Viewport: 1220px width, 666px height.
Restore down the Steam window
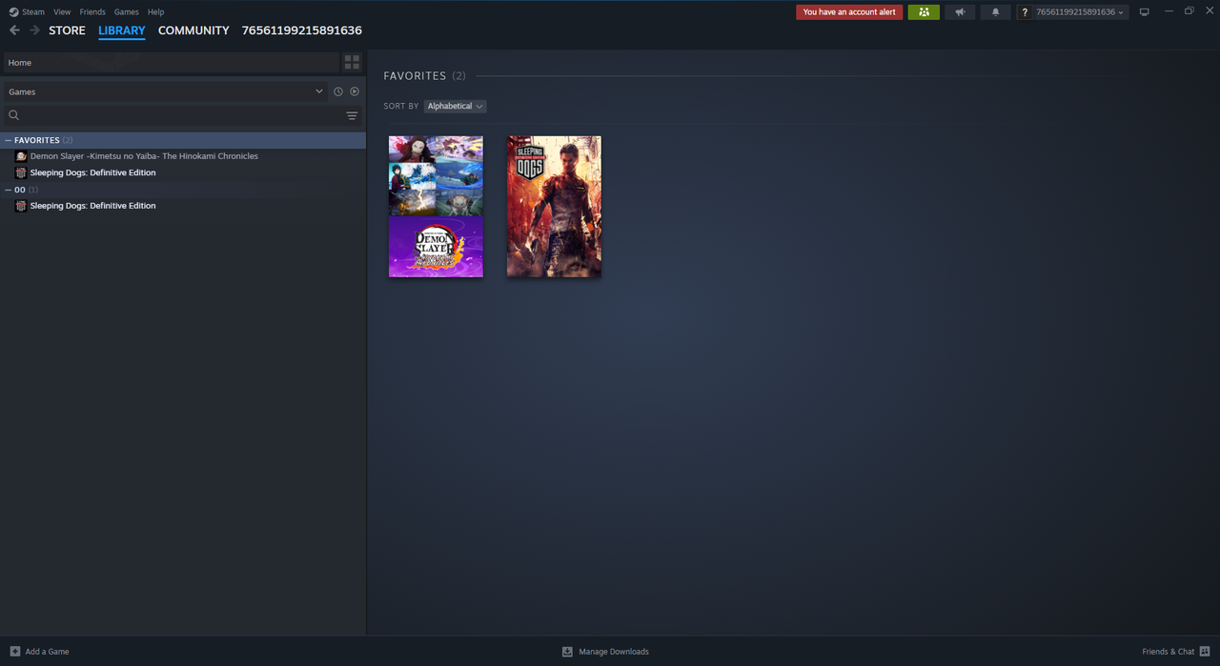click(x=1189, y=11)
